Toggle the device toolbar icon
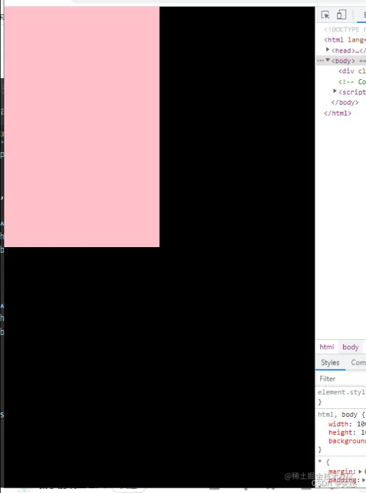366x493 pixels. [x=341, y=15]
